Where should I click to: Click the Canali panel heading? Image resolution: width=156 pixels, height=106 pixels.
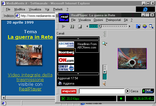pyautogui.click(x=61, y=33)
